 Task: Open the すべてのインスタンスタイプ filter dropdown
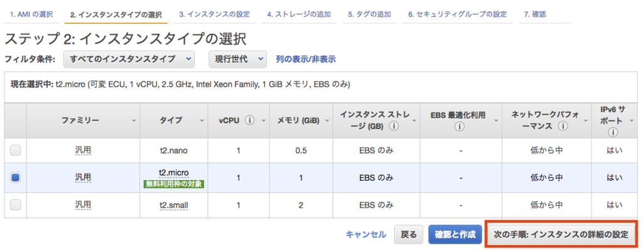tap(130, 59)
